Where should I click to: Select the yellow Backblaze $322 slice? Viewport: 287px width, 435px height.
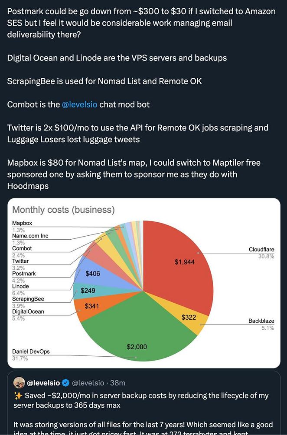point(189,318)
